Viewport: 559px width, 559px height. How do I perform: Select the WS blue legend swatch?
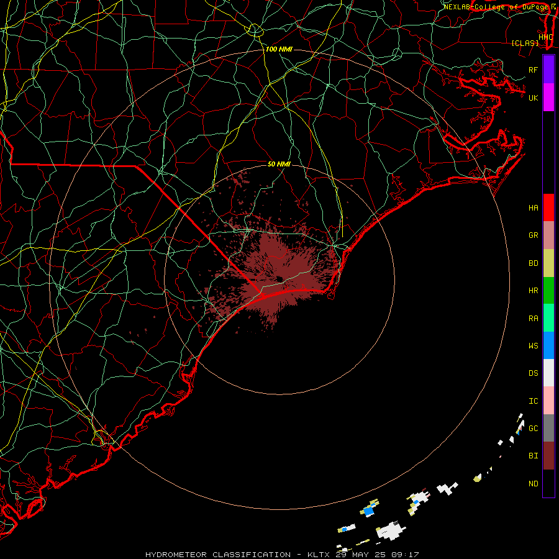pyautogui.click(x=548, y=345)
